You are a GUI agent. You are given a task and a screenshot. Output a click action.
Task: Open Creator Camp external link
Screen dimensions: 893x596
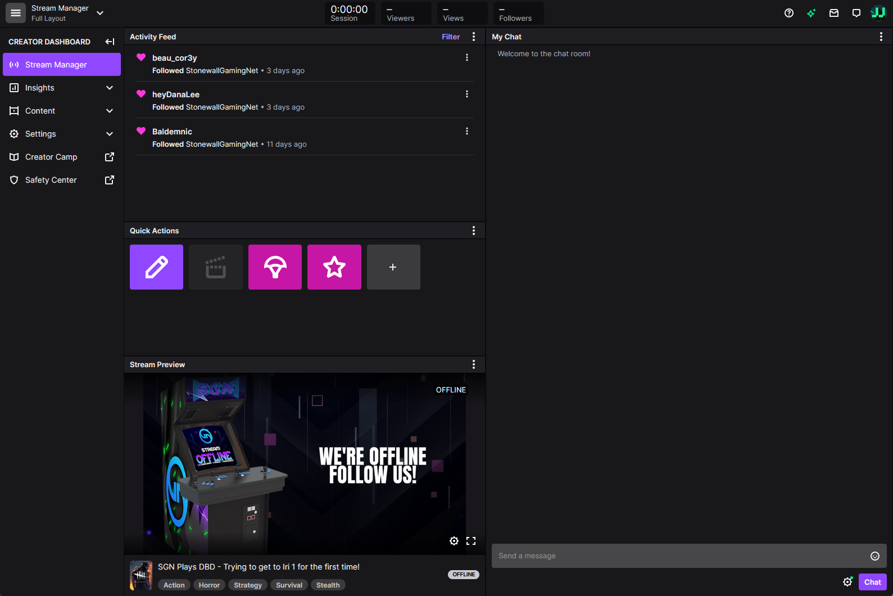pos(62,157)
